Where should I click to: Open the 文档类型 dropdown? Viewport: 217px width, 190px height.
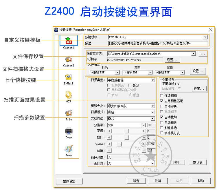click(x=153, y=119)
